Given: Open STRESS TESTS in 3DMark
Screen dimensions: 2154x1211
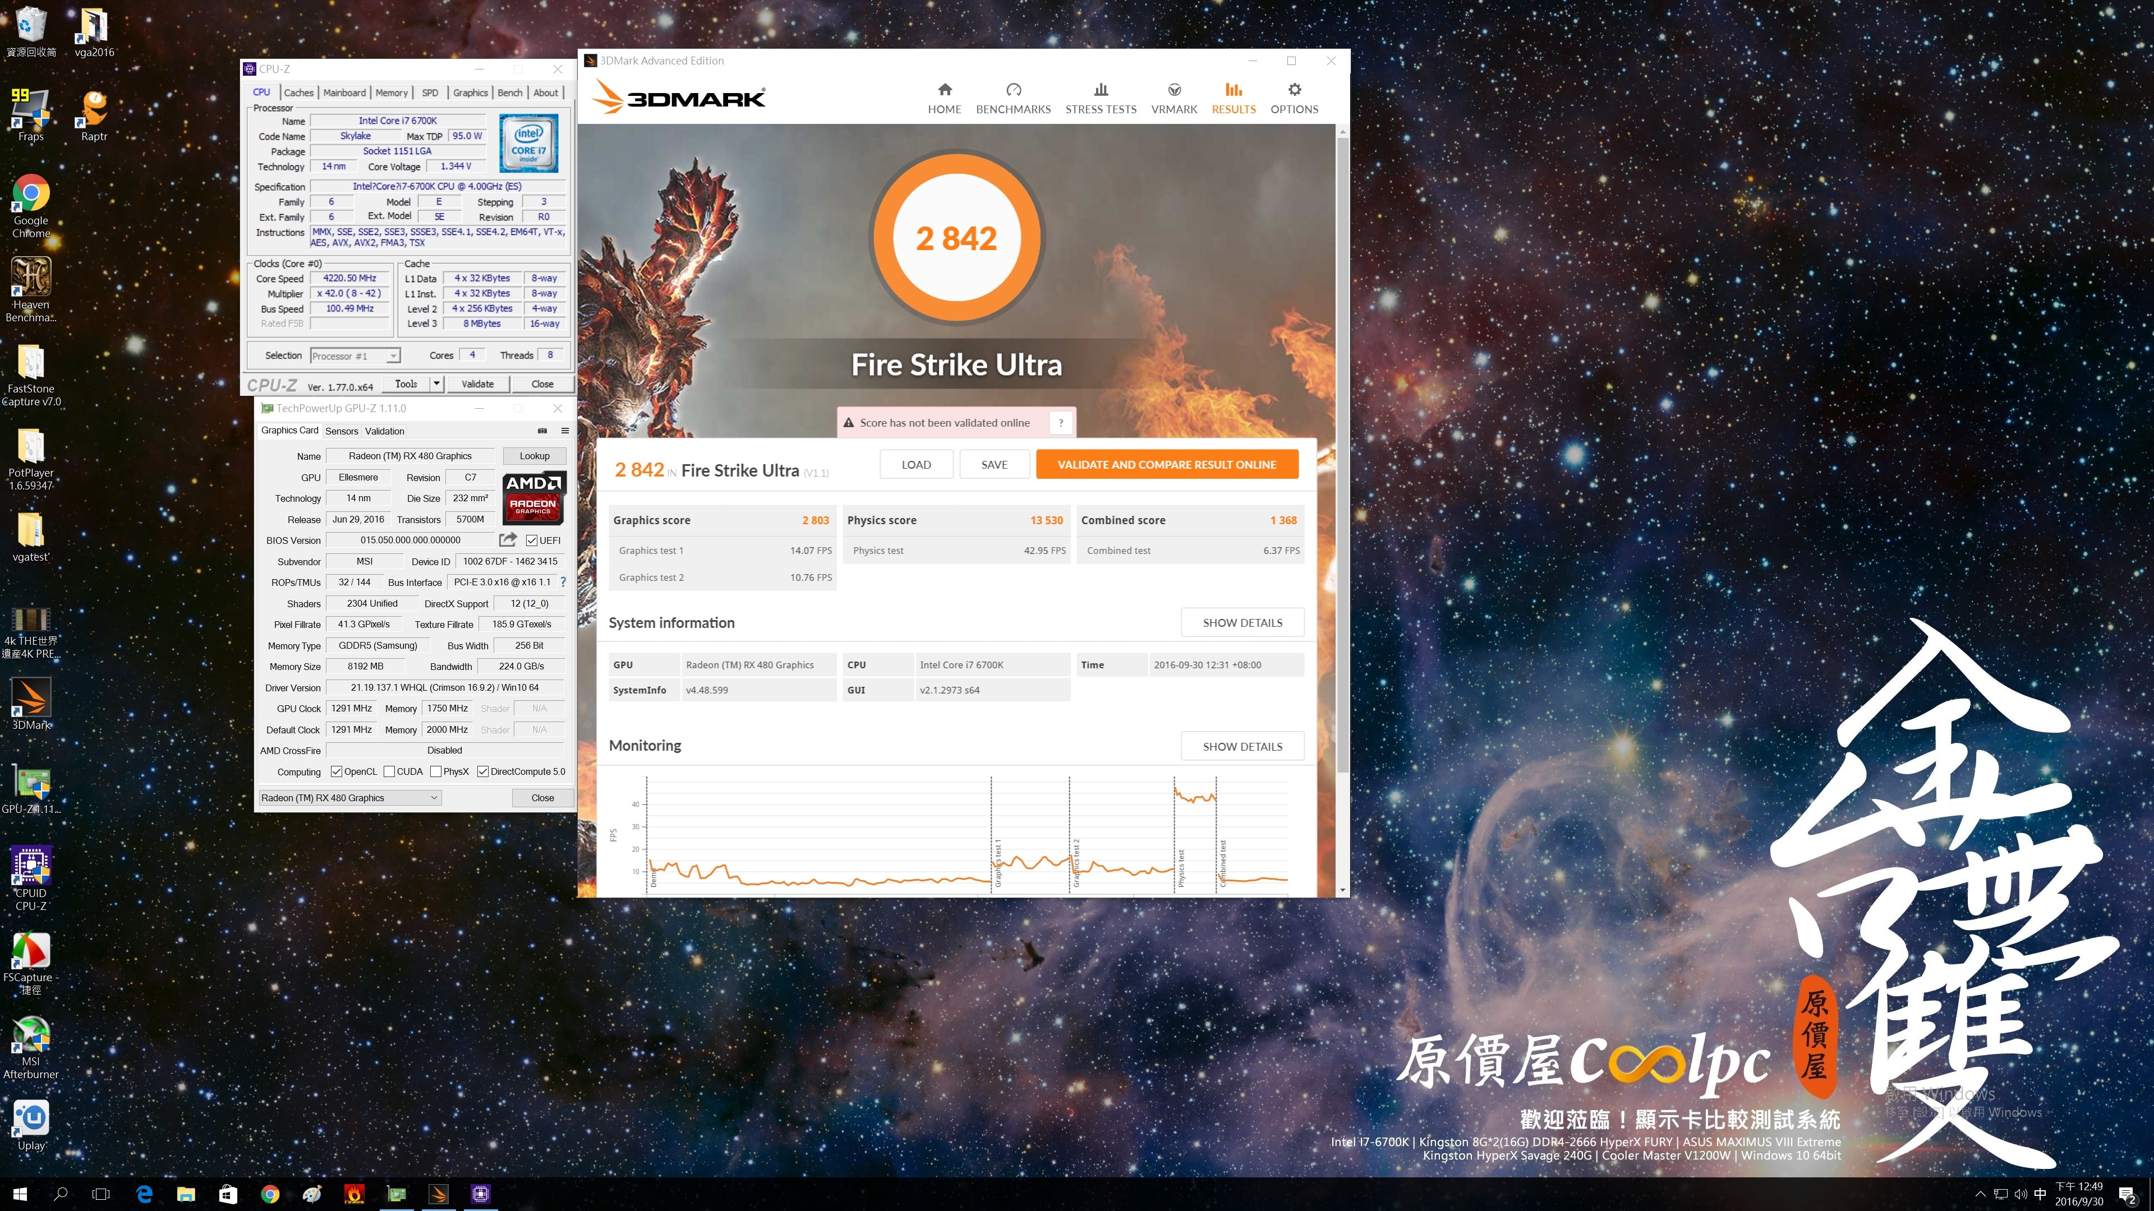Looking at the screenshot, I should 1101,99.
